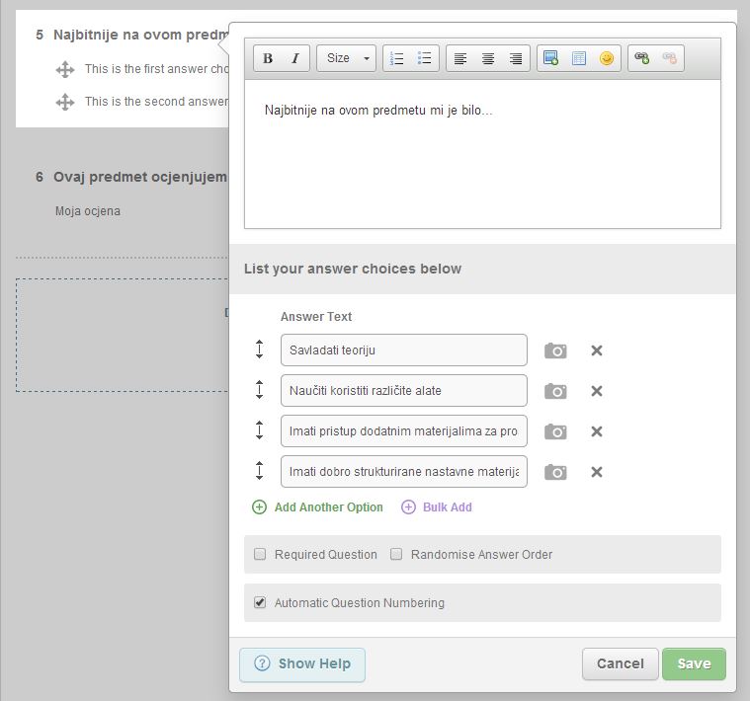Click Add Another Option link

pos(328,507)
